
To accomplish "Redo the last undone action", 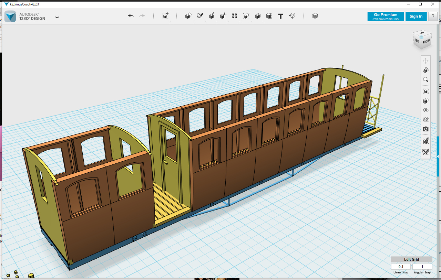I will point(142,16).
